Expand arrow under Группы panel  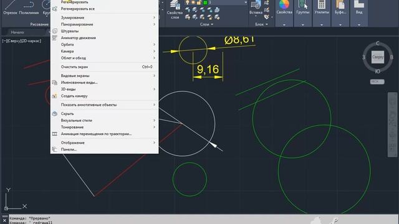[303, 25]
